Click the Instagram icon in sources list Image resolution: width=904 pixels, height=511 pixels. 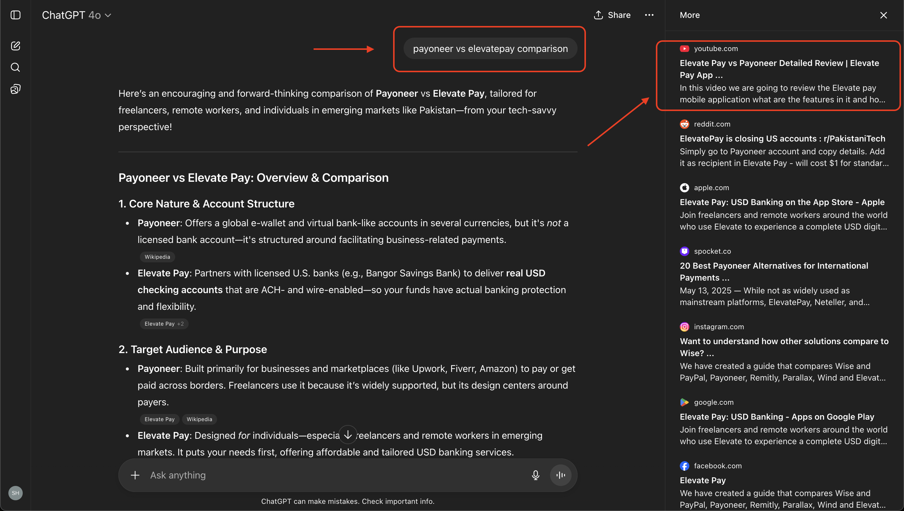[685, 327]
